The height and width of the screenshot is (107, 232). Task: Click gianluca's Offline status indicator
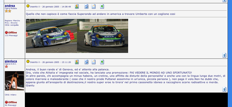11,102
